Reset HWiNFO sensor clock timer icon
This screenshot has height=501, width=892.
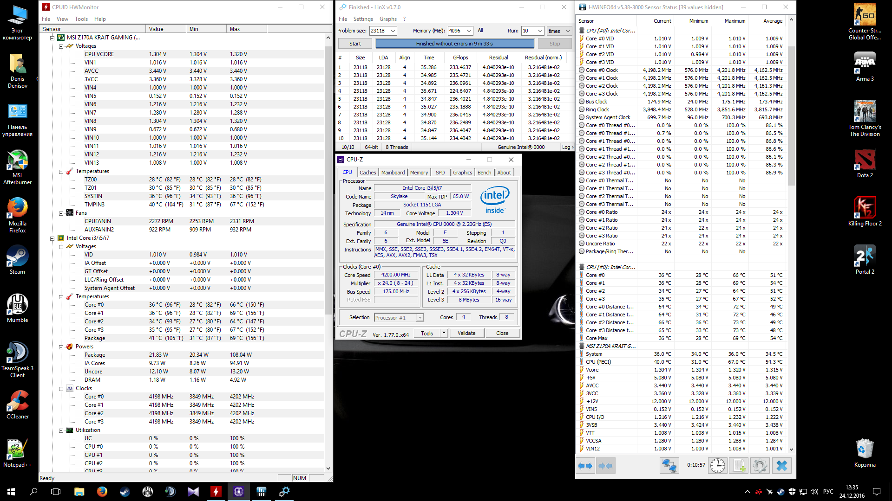[x=717, y=465]
